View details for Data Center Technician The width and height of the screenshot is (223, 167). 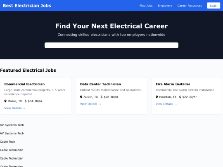pos(90,104)
